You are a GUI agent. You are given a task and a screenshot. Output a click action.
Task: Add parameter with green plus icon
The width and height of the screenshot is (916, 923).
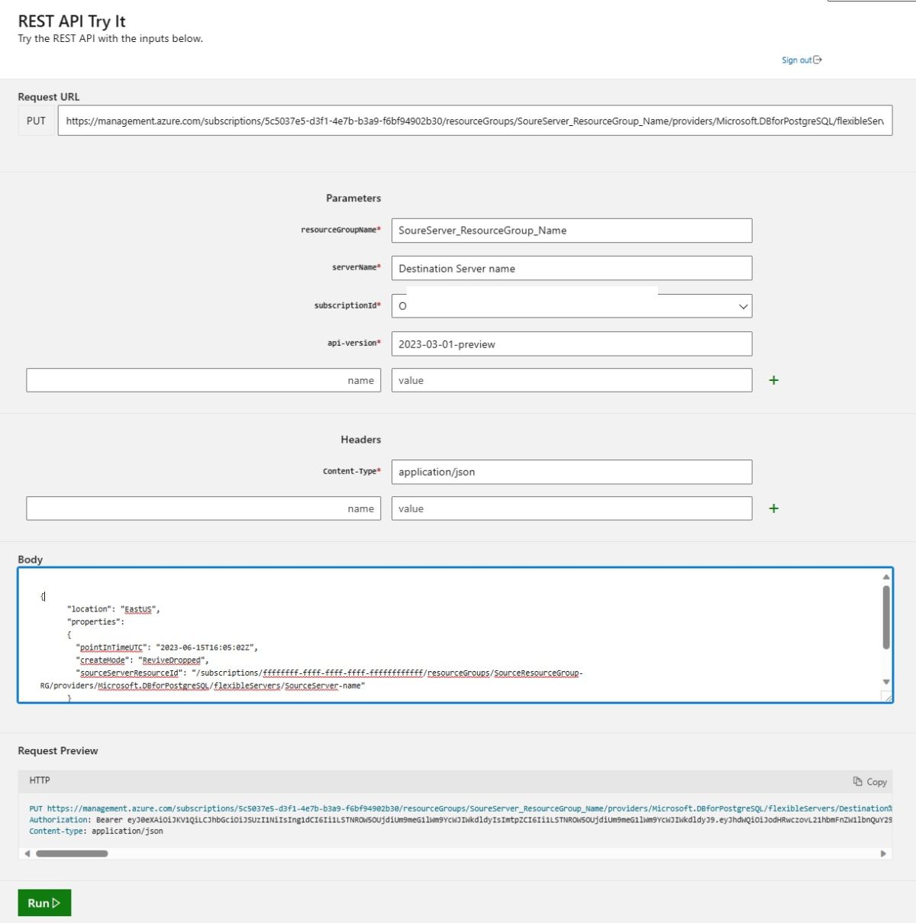coord(773,380)
